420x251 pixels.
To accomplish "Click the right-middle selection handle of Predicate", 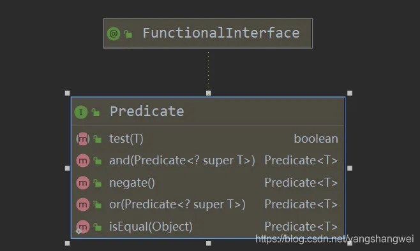I will click(350, 168).
